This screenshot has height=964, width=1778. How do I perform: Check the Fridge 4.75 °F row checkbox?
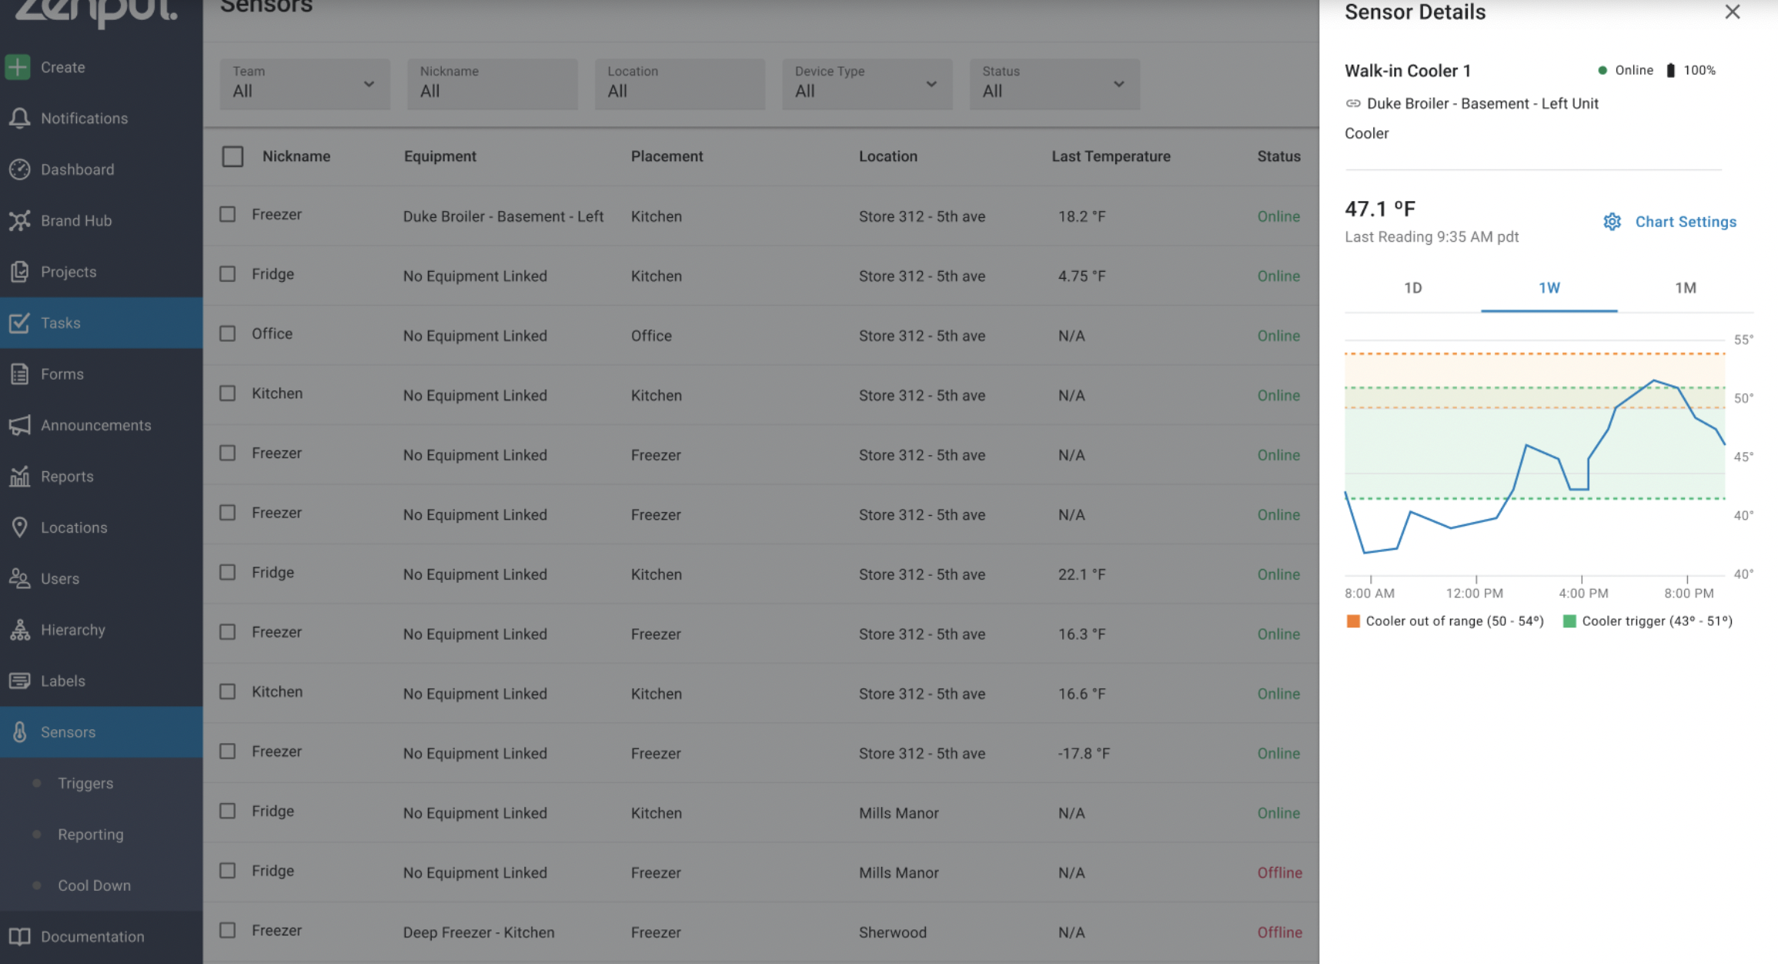(227, 273)
